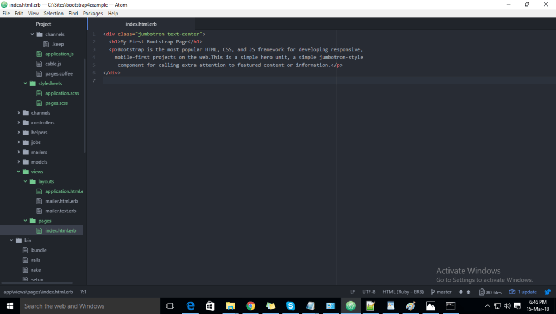Click cursor position 7:1 indicator
Screen dimensions: 556x314
point(83,292)
